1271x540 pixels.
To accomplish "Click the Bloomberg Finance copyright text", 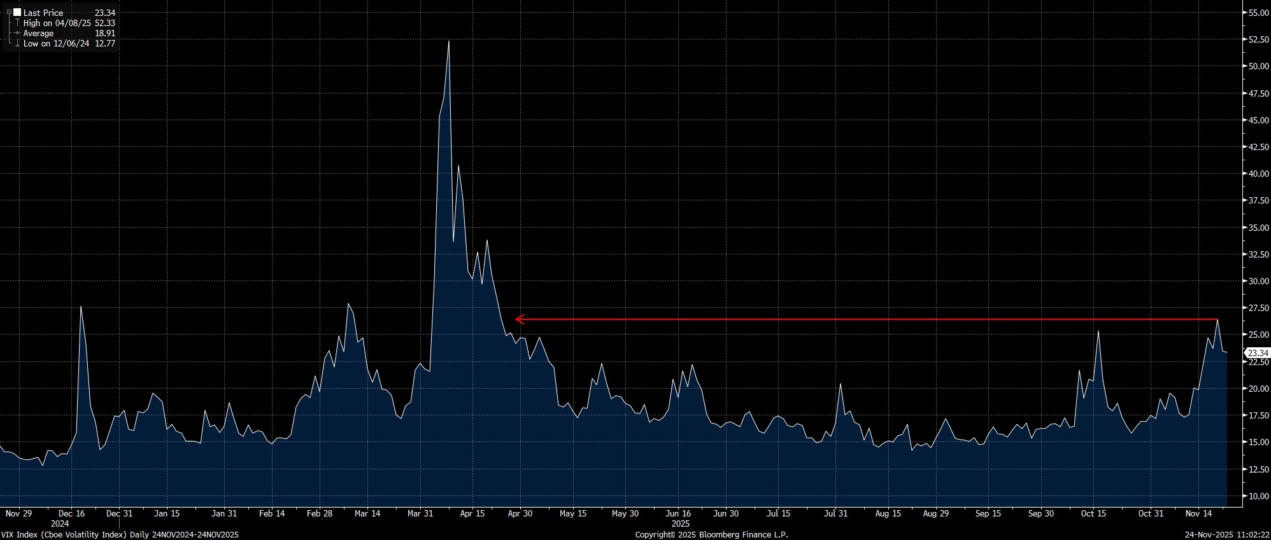I will tap(711, 535).
